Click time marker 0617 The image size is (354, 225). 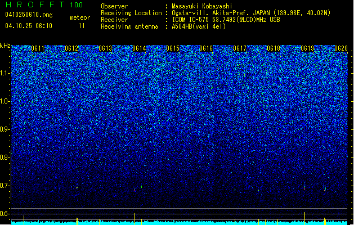tap(240, 48)
